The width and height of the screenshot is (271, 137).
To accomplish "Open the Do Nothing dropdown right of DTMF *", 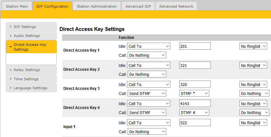I will 255,94.
